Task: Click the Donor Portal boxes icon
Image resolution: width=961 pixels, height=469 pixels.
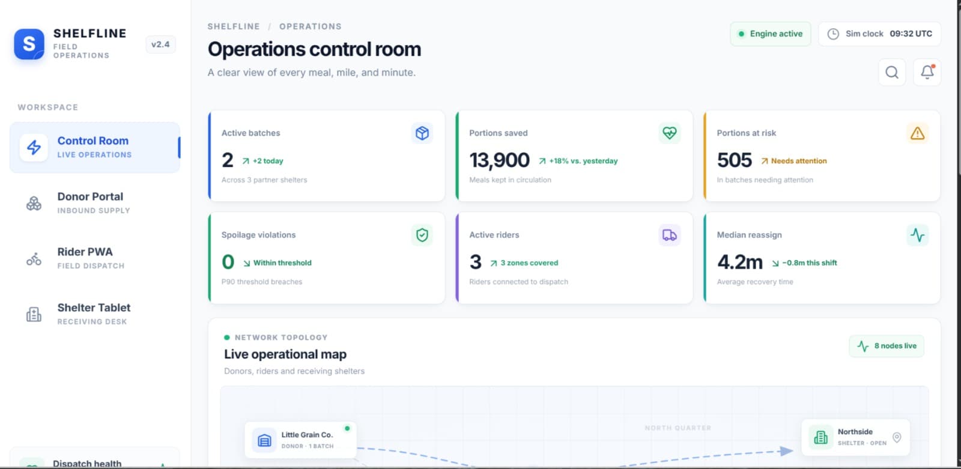Action: point(34,204)
